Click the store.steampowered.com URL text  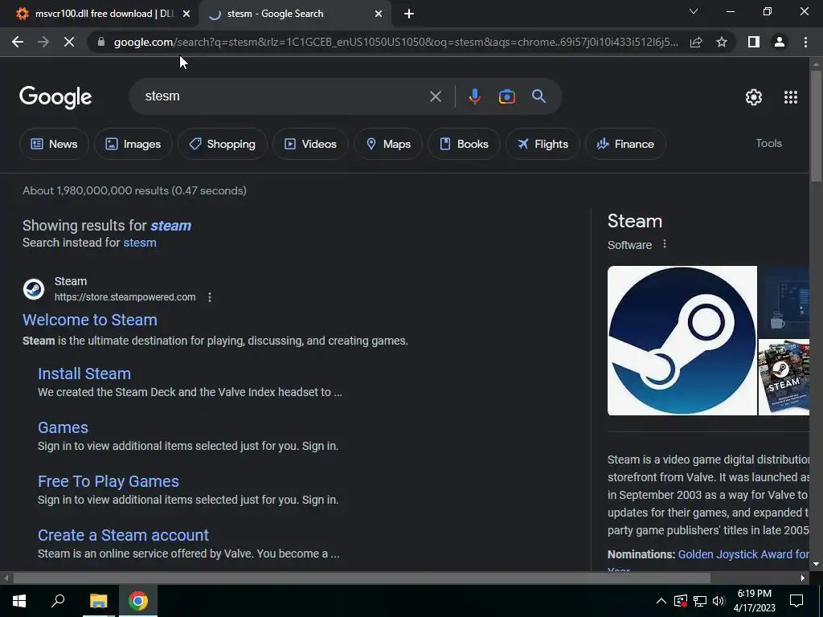pos(125,297)
